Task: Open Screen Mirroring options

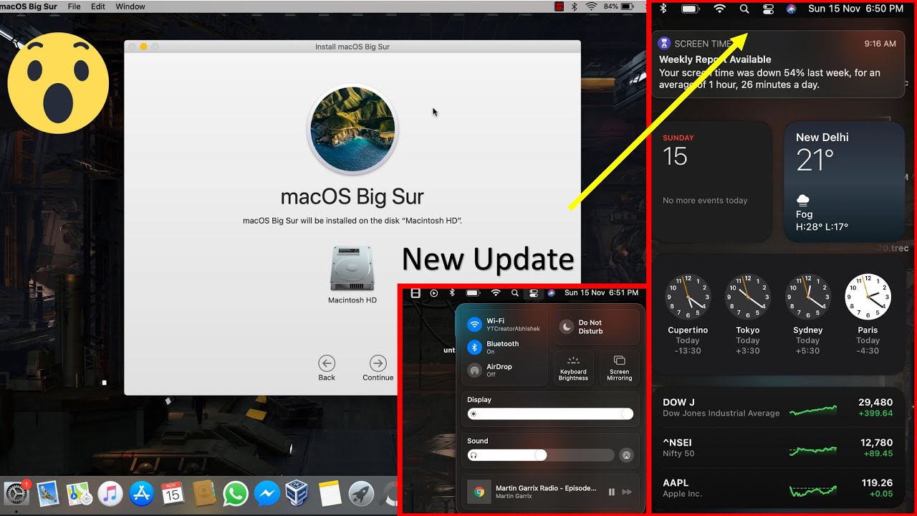Action: pos(620,368)
